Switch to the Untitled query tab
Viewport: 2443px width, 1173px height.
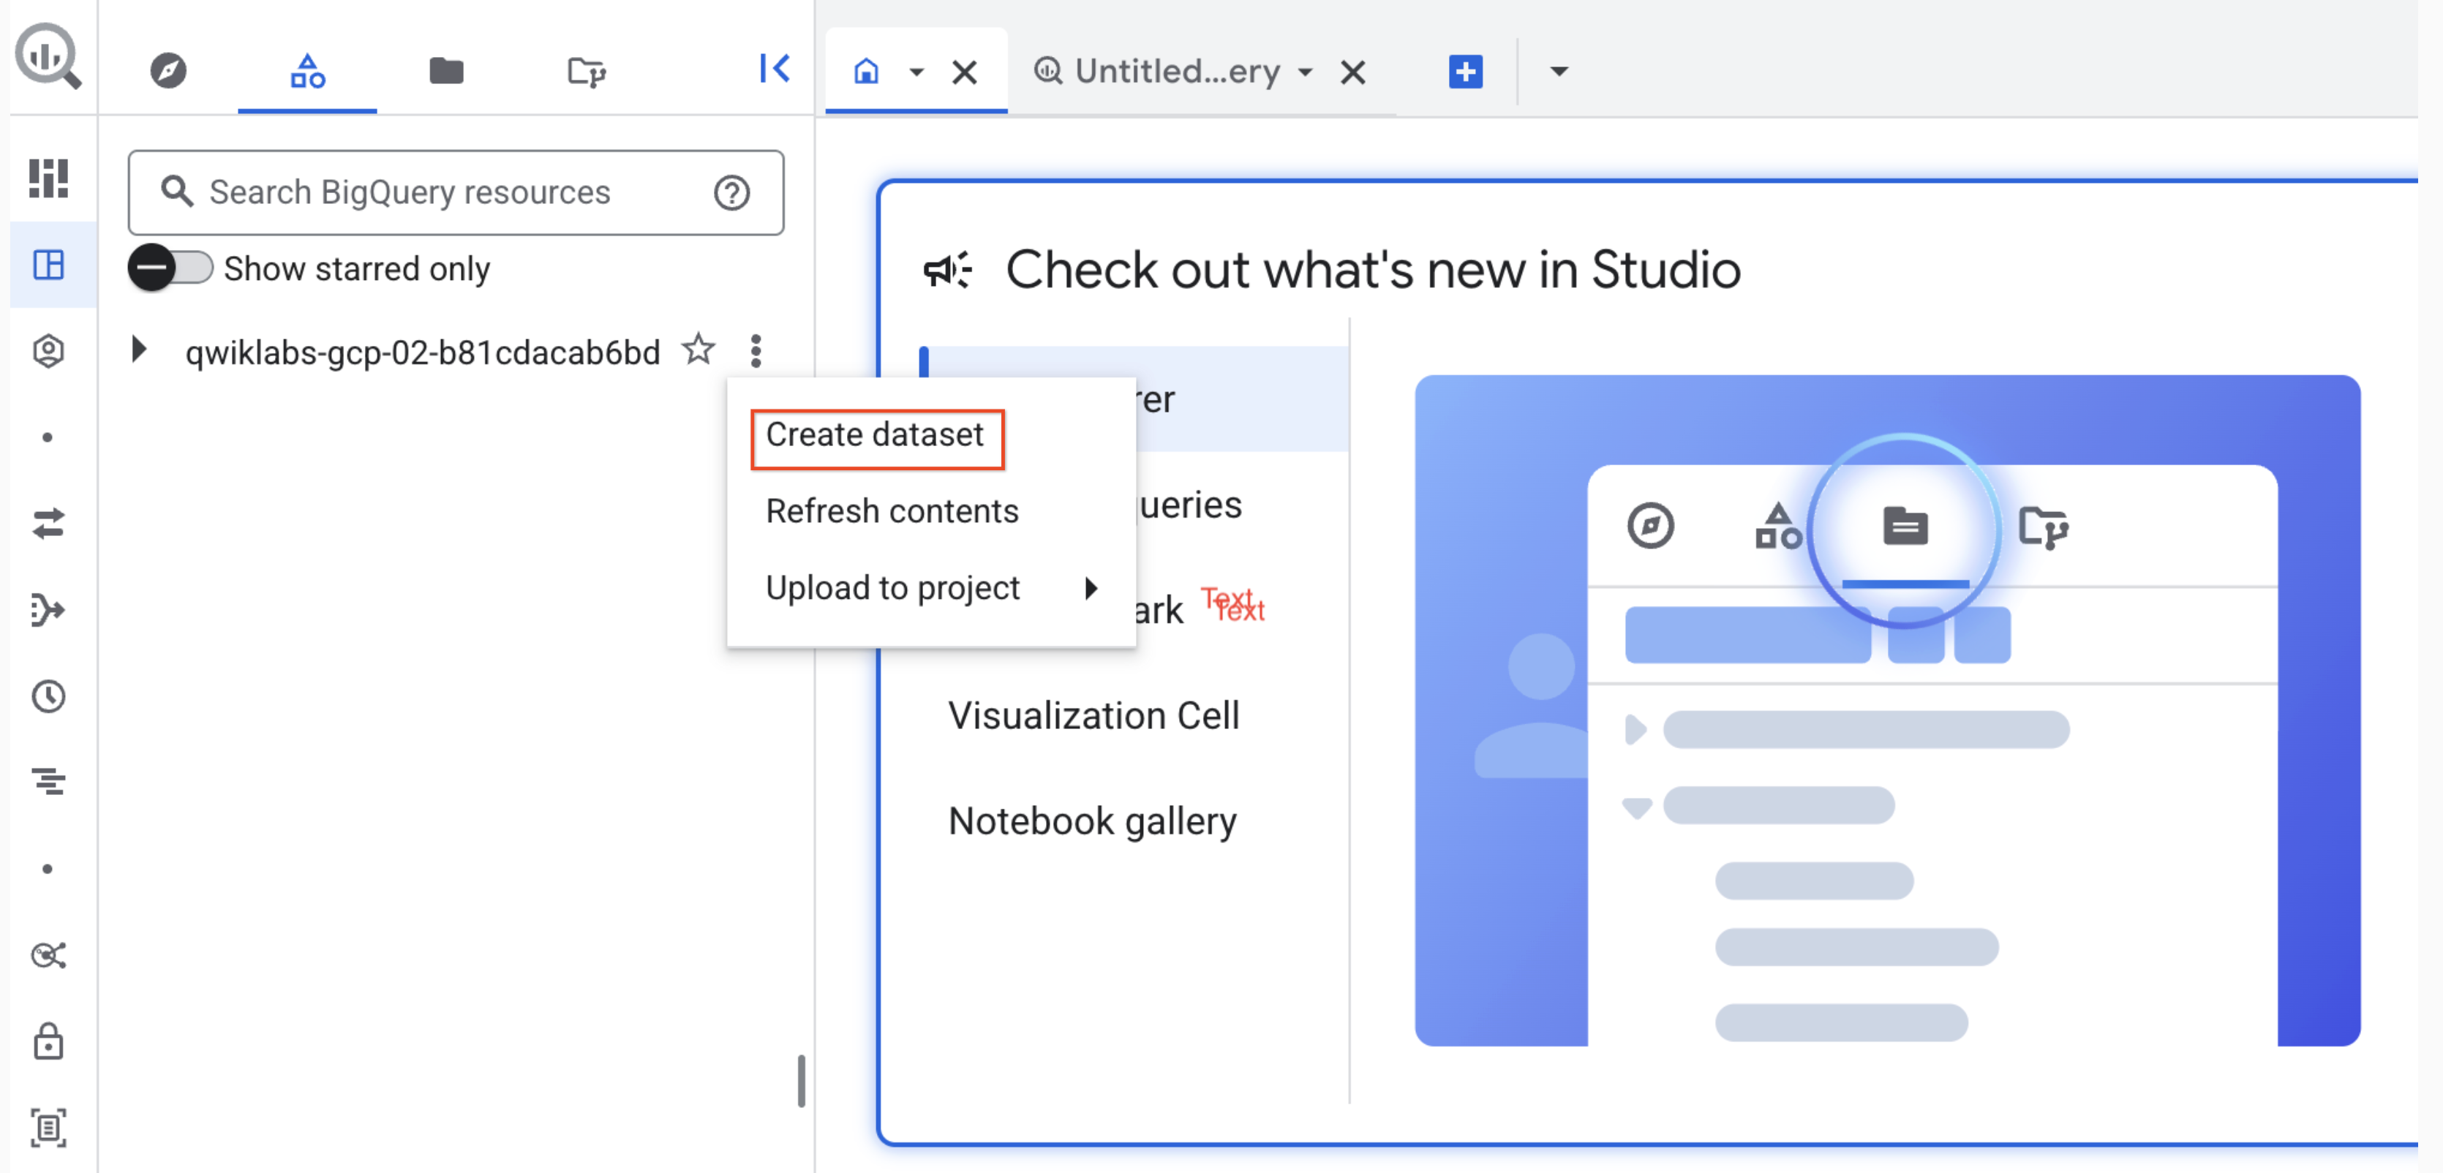(x=1176, y=72)
